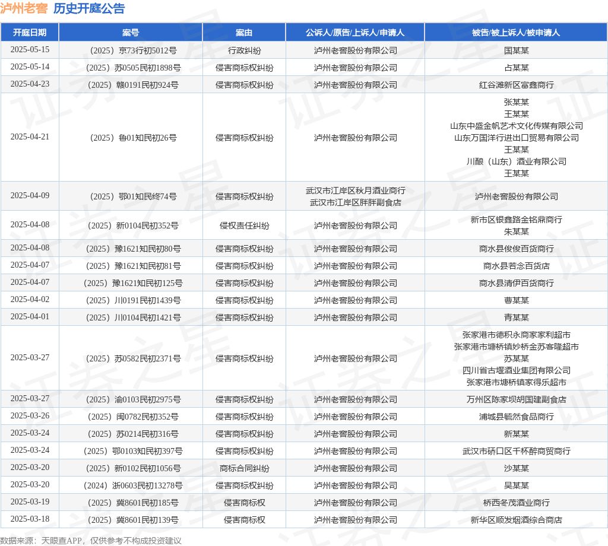
Task: Click defendant 川酿（山东）酒业有限公司
Action: (x=516, y=161)
